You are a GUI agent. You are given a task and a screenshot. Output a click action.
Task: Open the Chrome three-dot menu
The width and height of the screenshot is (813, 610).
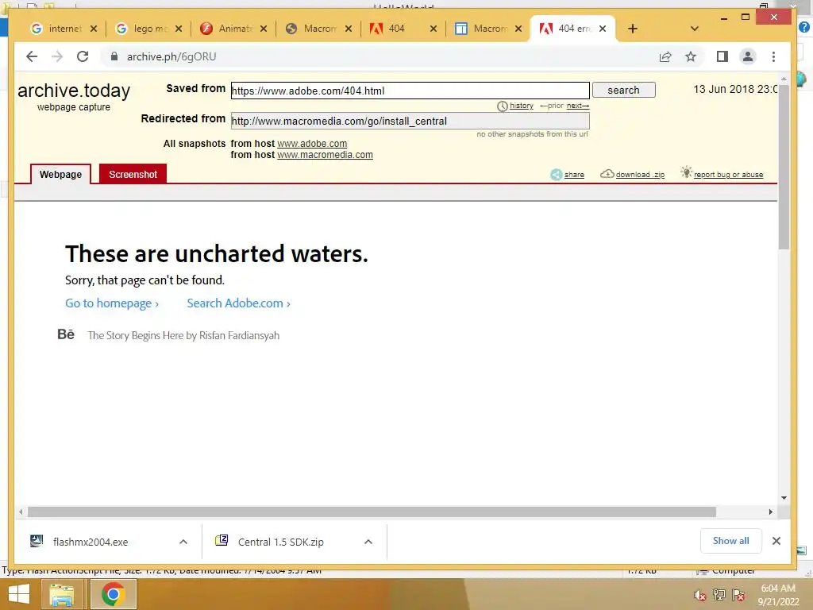(773, 56)
